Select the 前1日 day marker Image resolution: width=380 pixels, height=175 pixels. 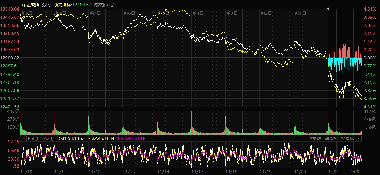[x=300, y=13]
